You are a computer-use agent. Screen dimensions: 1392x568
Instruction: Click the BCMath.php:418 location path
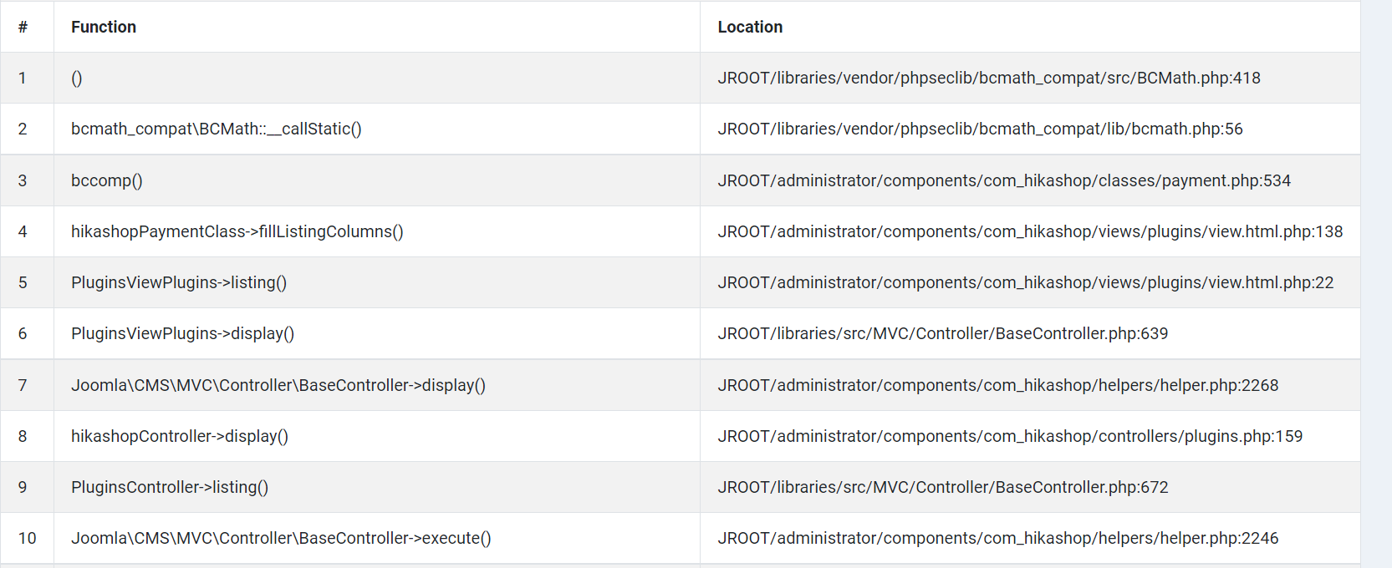[988, 78]
